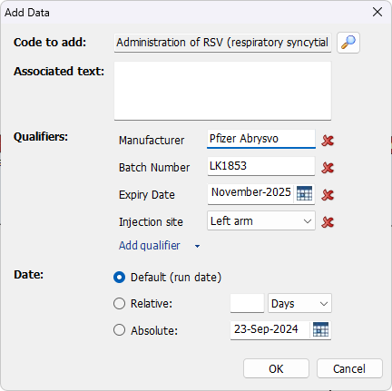Choose the Absolute date radio button
Image resolution: width=392 pixels, height=391 pixels.
[x=119, y=330]
